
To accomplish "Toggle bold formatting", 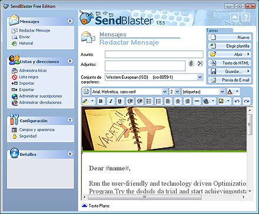I will click(x=101, y=101).
